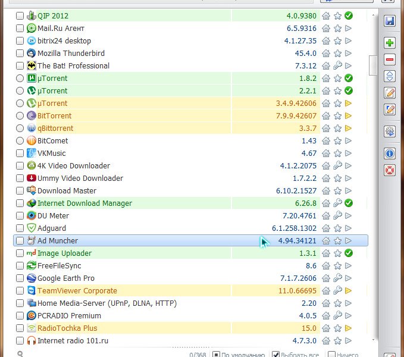Click the red lifebuoy help icon
The image size is (404, 357).
(390, 170)
